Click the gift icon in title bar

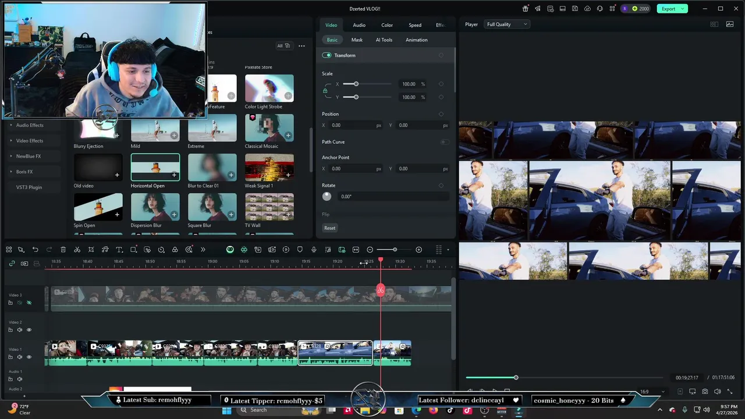click(x=526, y=9)
